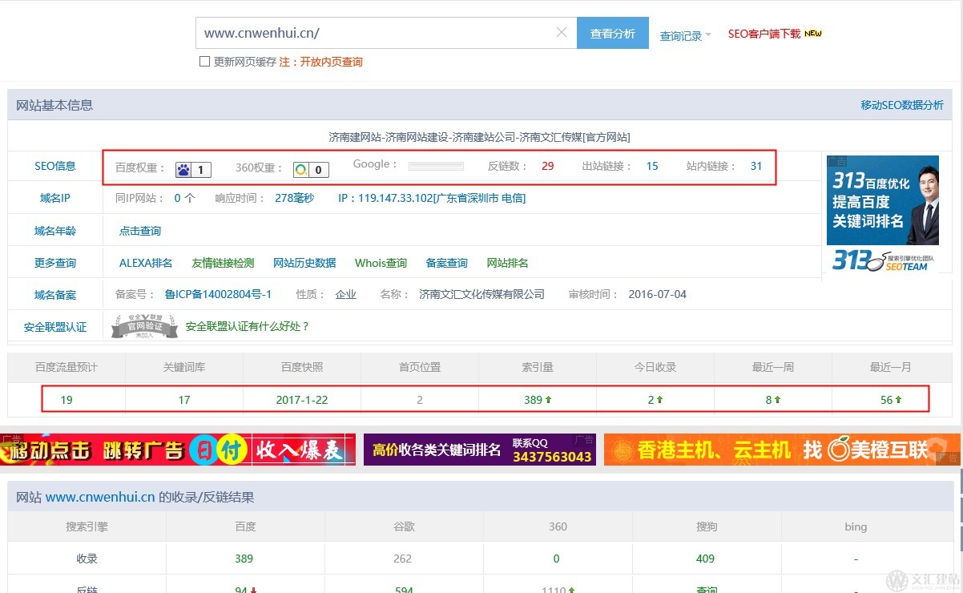The image size is (963, 593).
Task: Click the 香港主机、云主机 美橙互联 banner
Action: click(782, 450)
